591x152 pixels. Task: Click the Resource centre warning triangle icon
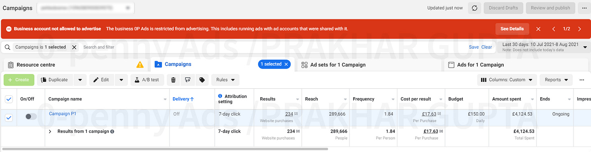140,64
